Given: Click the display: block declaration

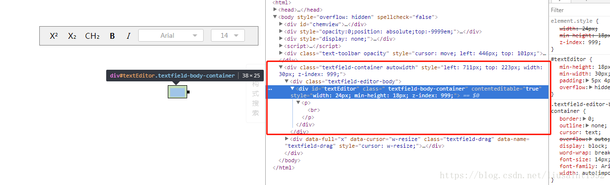Looking at the screenshot, I should click(x=583, y=146).
